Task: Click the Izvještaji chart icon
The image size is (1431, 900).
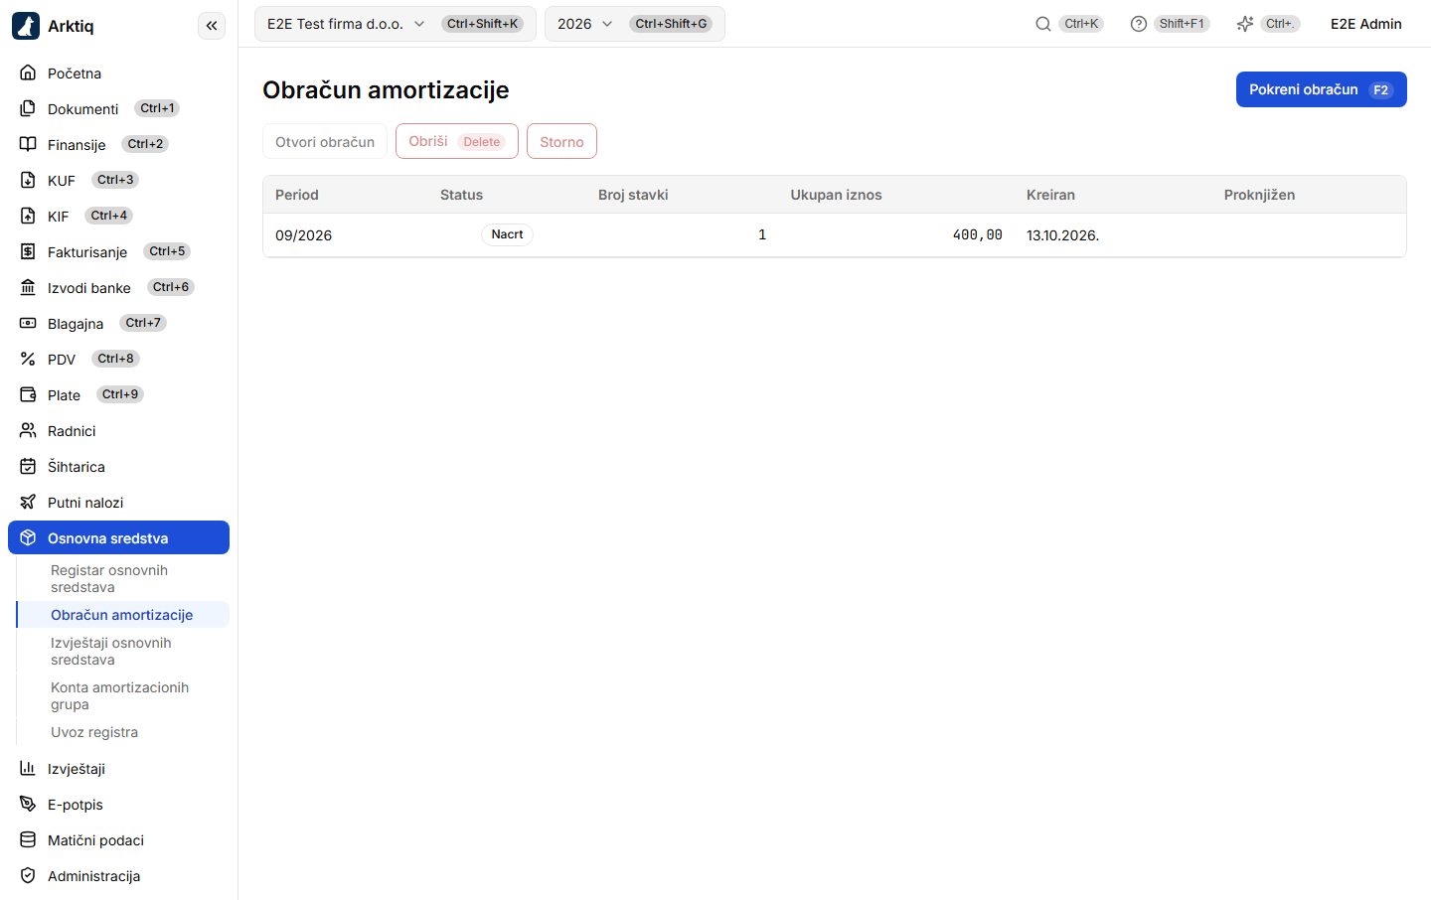Action: click(28, 768)
